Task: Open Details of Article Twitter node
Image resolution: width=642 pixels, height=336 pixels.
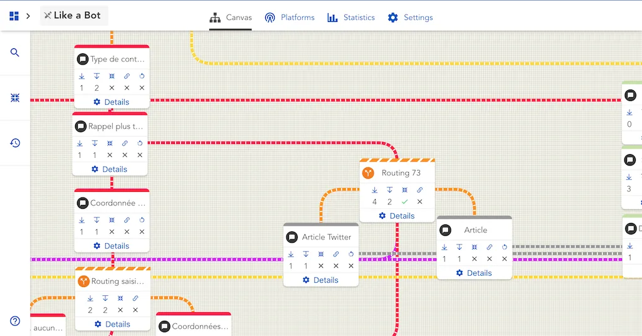Action: click(320, 280)
